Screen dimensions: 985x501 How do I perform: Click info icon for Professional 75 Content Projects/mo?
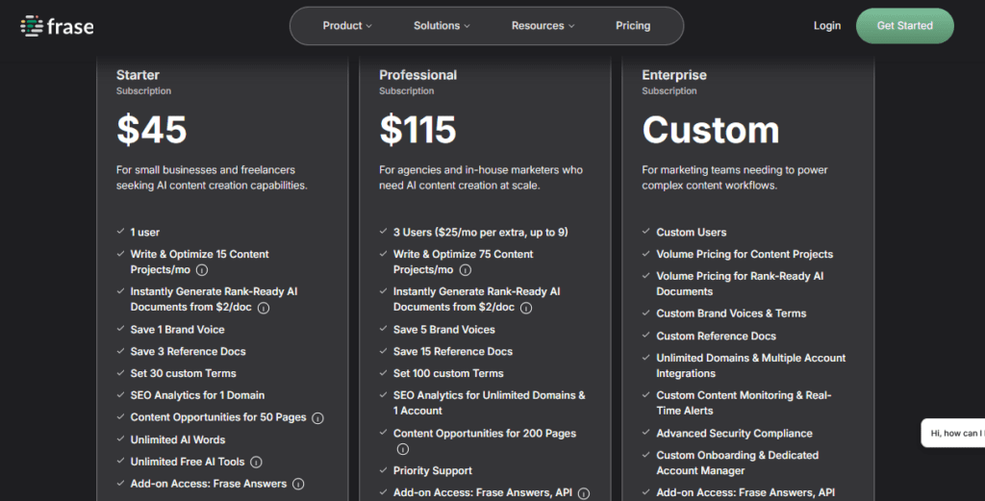tap(465, 271)
